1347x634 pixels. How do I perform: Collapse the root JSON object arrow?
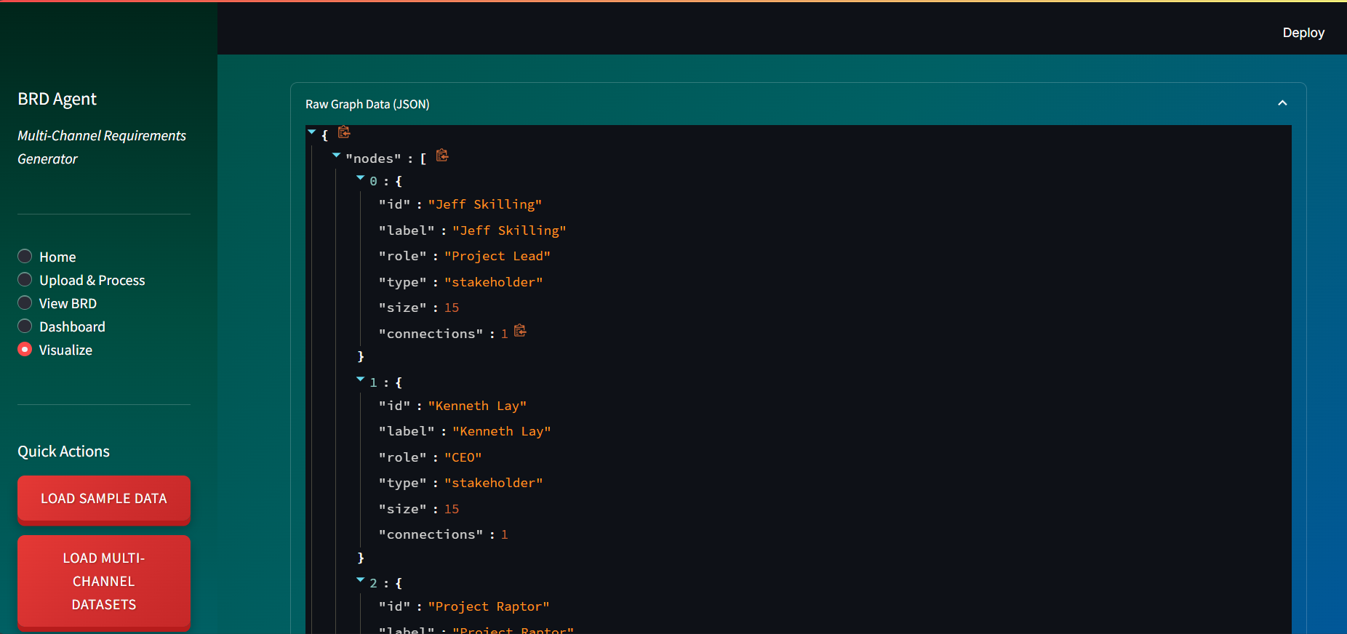pos(312,132)
